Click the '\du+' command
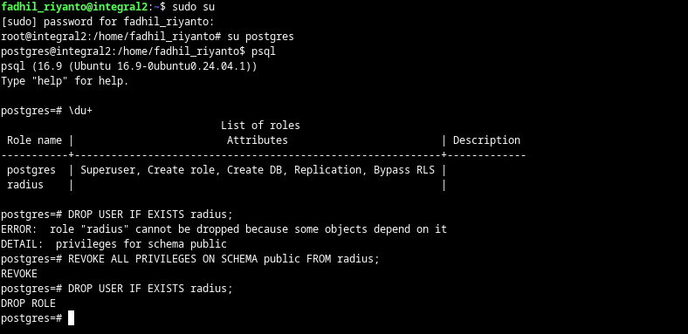Screen dimensions: 688x334 click(80, 111)
